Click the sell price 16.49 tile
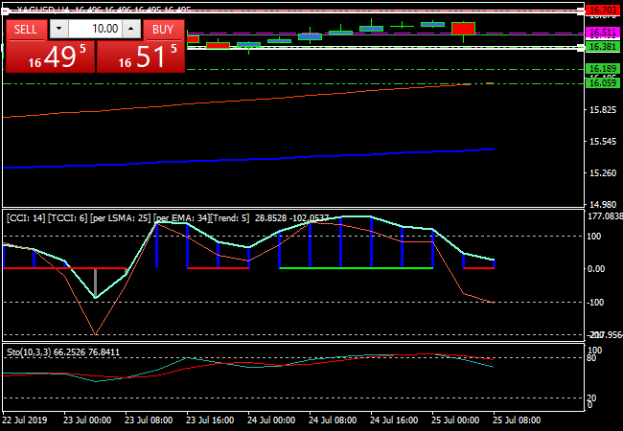 click(x=50, y=57)
